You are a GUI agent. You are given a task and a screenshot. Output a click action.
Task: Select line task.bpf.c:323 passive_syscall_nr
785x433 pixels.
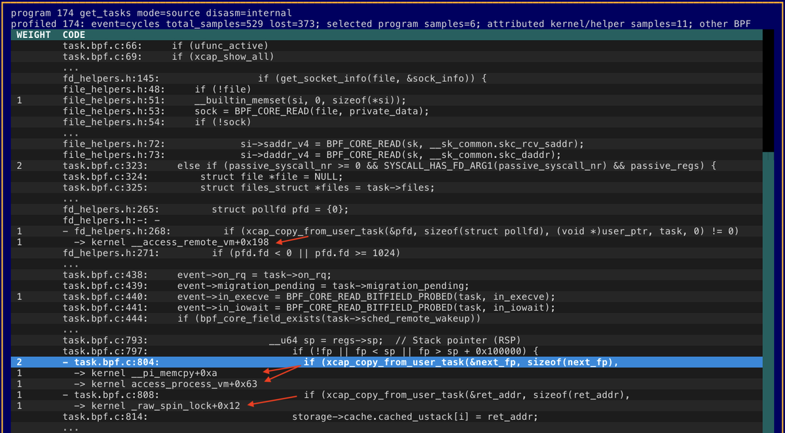click(x=386, y=166)
